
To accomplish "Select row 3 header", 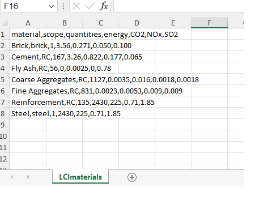I will tap(5, 57).
